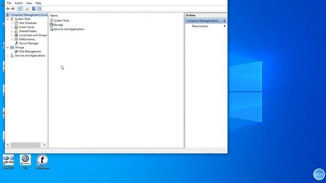Open the File menu
The width and height of the screenshot is (326, 183).
(9, 3)
